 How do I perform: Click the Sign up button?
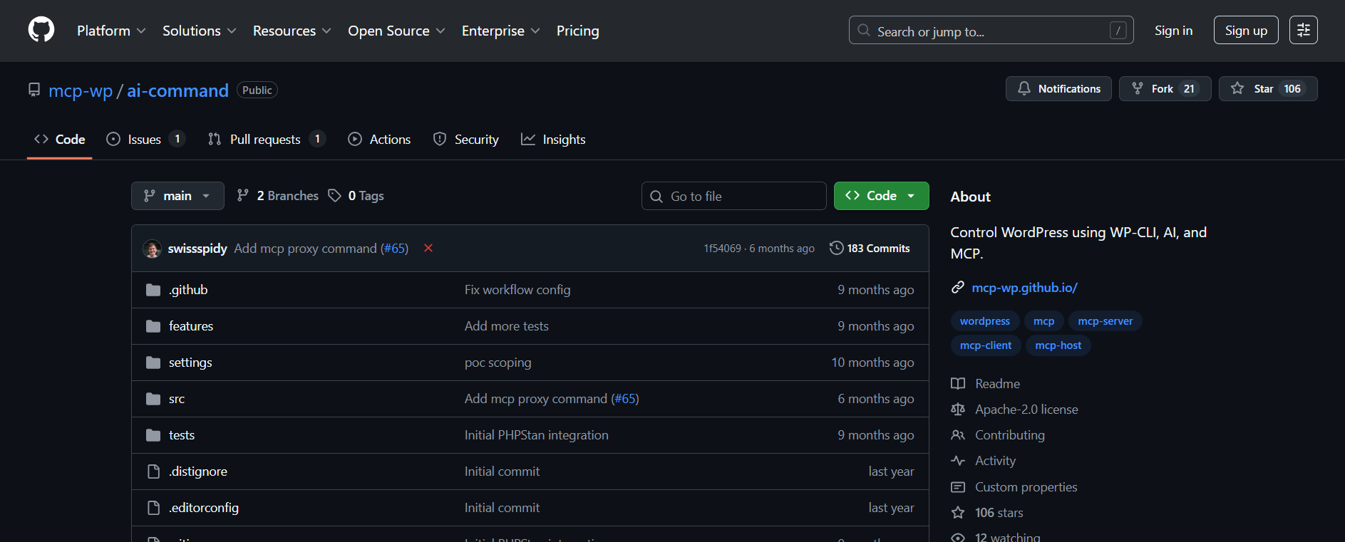(x=1245, y=30)
